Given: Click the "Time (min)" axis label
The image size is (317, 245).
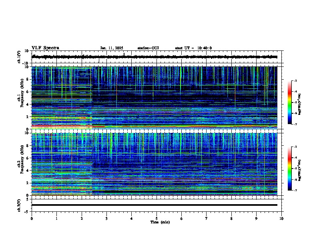Looking at the screenshot, I should coord(160,222).
